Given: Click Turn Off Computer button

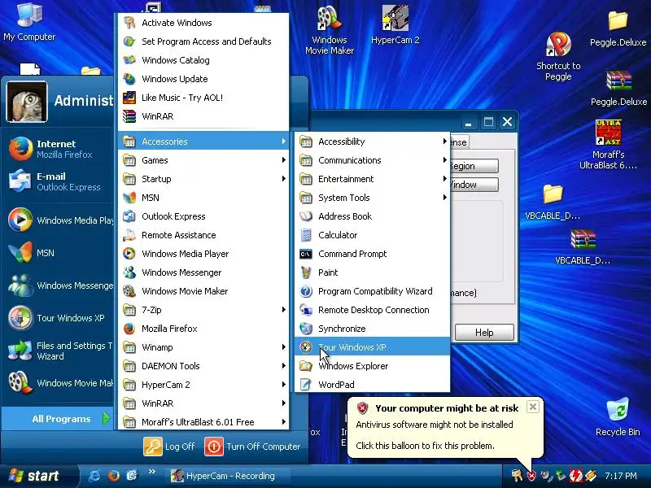Looking at the screenshot, I should (x=252, y=447).
